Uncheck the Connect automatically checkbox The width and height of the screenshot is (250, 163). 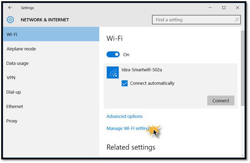125,83
